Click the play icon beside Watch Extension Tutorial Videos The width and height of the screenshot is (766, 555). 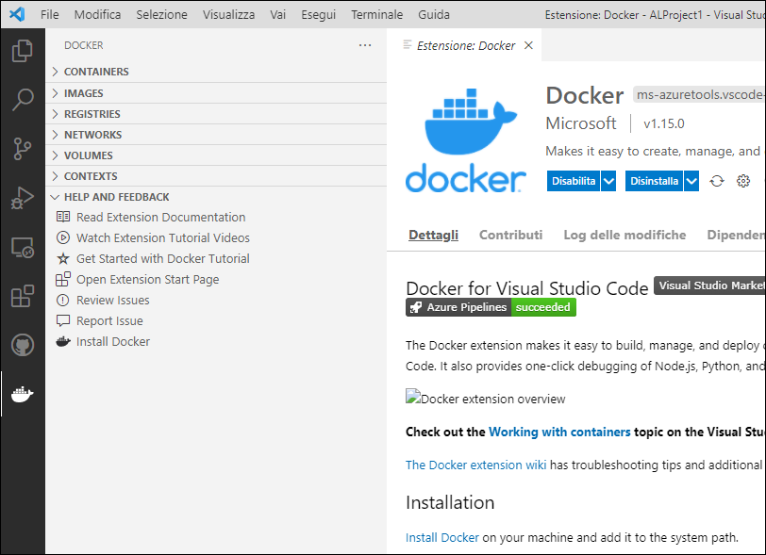63,237
